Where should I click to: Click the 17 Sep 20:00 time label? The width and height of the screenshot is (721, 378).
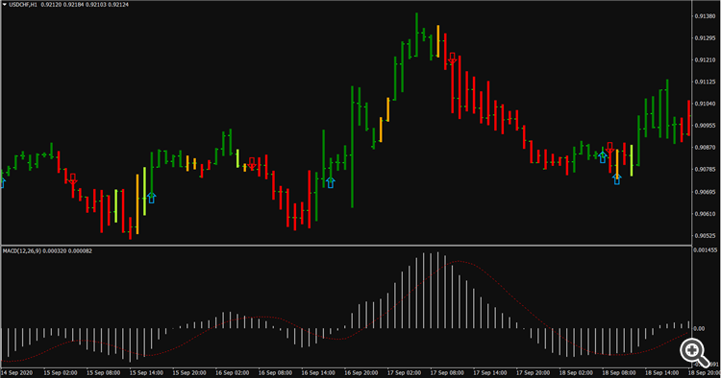533,373
